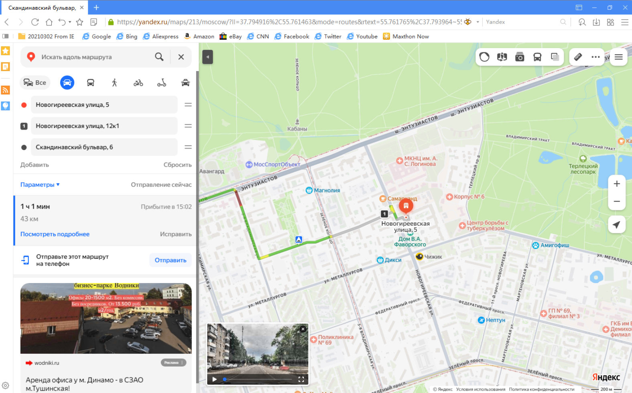Image resolution: width=632 pixels, height=393 pixels.
Task: Open the МосСпортОбъект map marker
Action: click(x=249, y=165)
